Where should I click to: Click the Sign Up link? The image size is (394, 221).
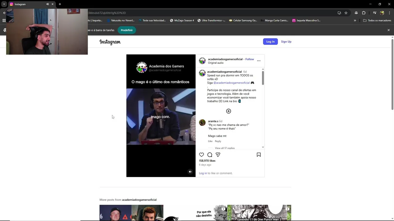(x=286, y=41)
